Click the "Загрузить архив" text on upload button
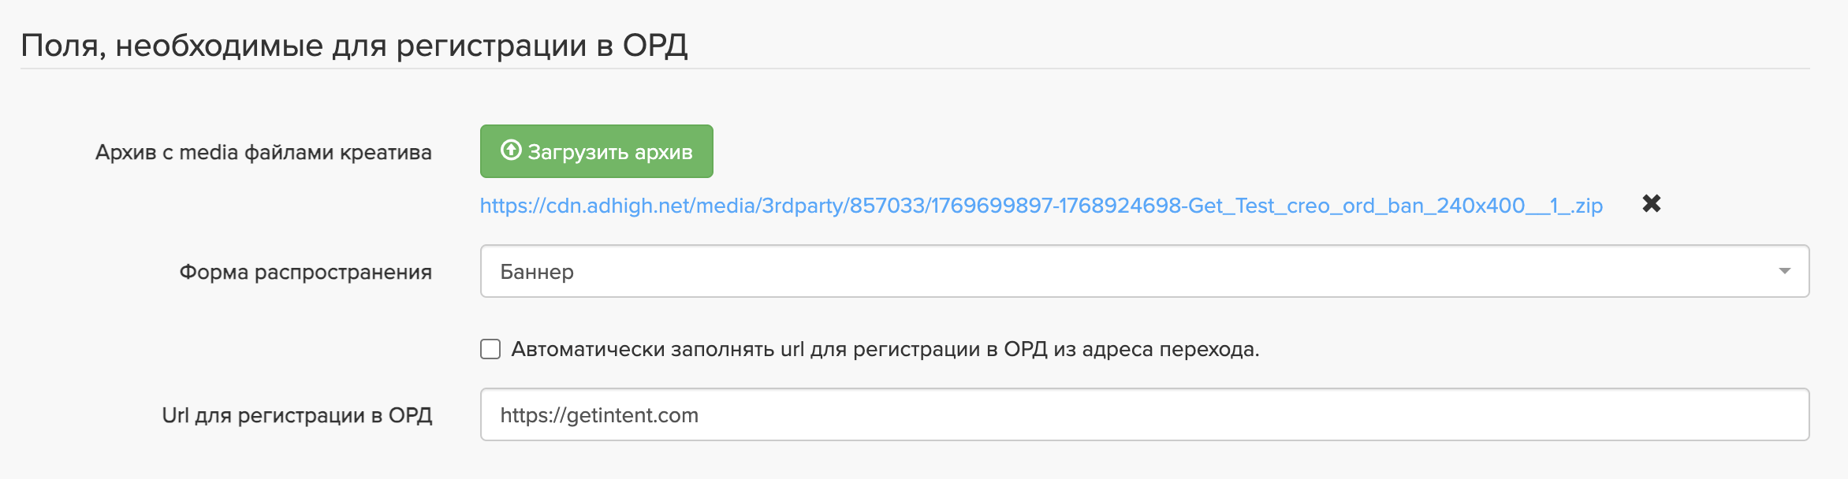 point(610,152)
